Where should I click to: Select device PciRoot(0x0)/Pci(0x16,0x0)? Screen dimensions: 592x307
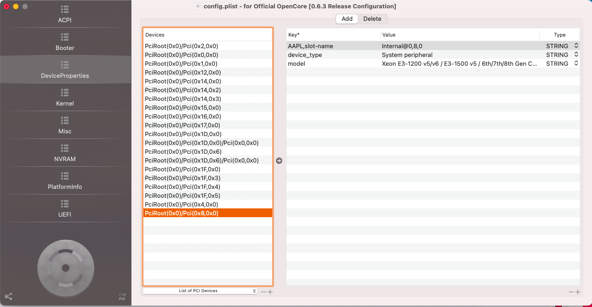tap(208, 116)
